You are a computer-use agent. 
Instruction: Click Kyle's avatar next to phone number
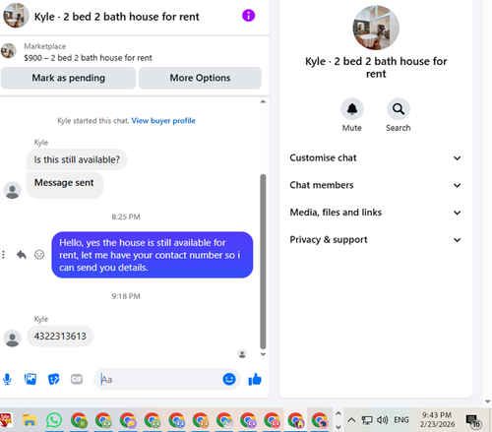coord(13,339)
